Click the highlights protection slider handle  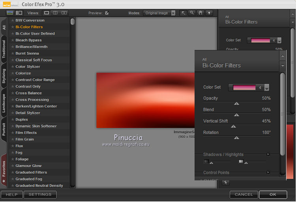[x=246, y=163]
